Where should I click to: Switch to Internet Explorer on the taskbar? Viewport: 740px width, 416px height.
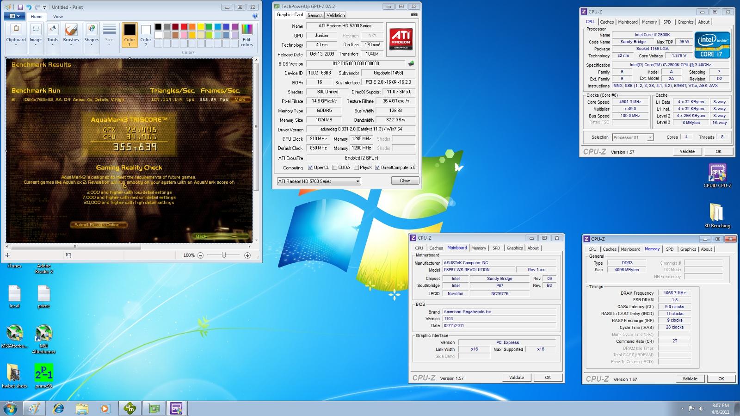[x=58, y=408]
